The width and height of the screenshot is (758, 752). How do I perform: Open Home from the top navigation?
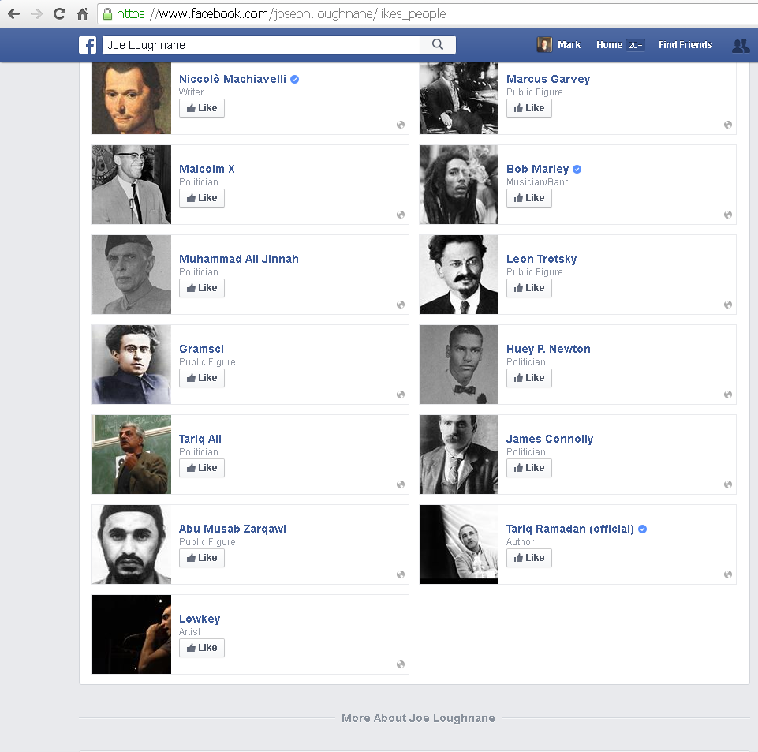[x=609, y=45]
